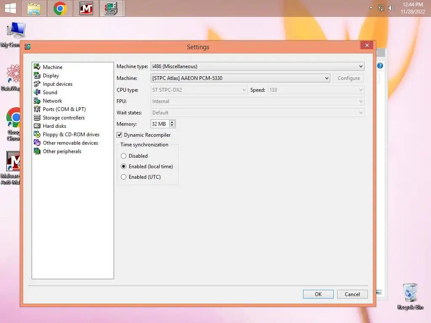Open the volume speaker tray icon
Screen dimensions: 431x323
391,8
